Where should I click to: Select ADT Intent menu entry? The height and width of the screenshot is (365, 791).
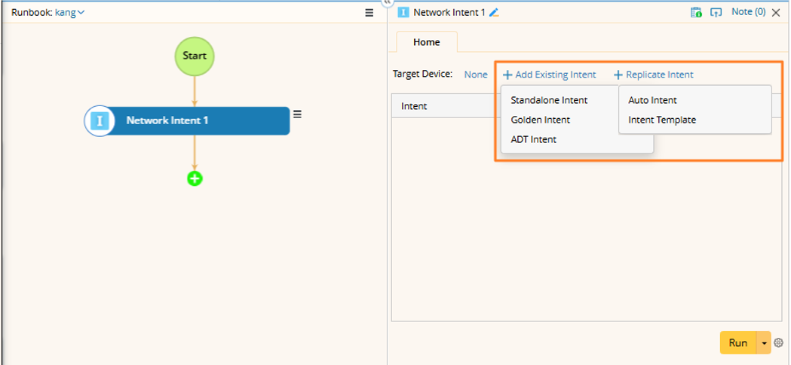click(x=533, y=139)
